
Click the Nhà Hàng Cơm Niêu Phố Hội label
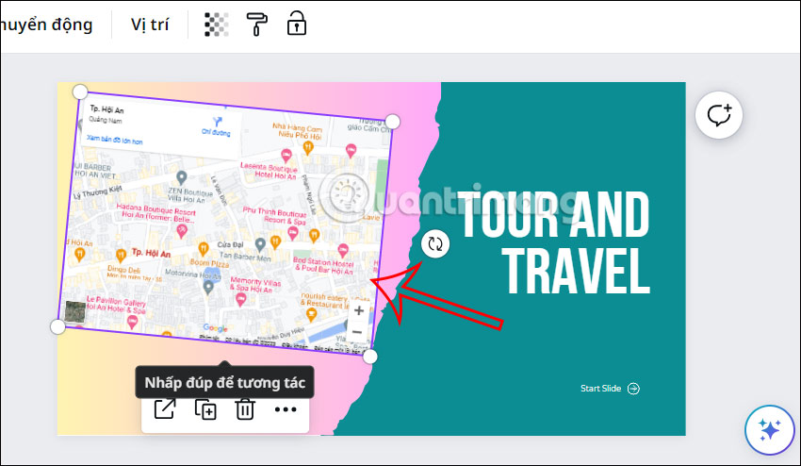point(297,131)
